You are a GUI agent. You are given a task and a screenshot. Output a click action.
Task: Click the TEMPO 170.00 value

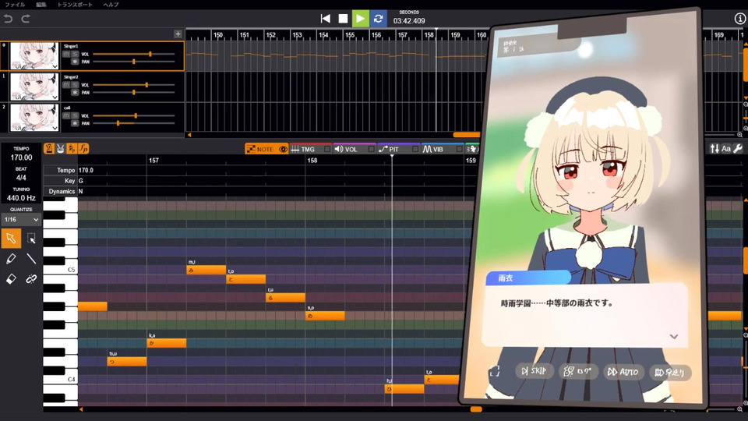21,157
